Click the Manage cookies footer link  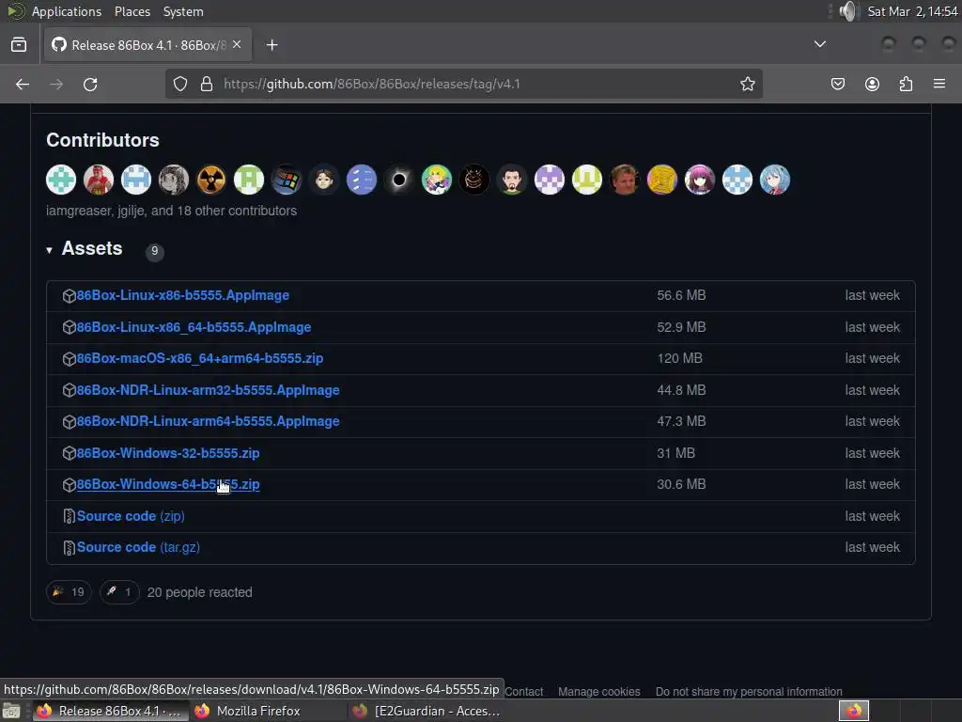pos(598,692)
